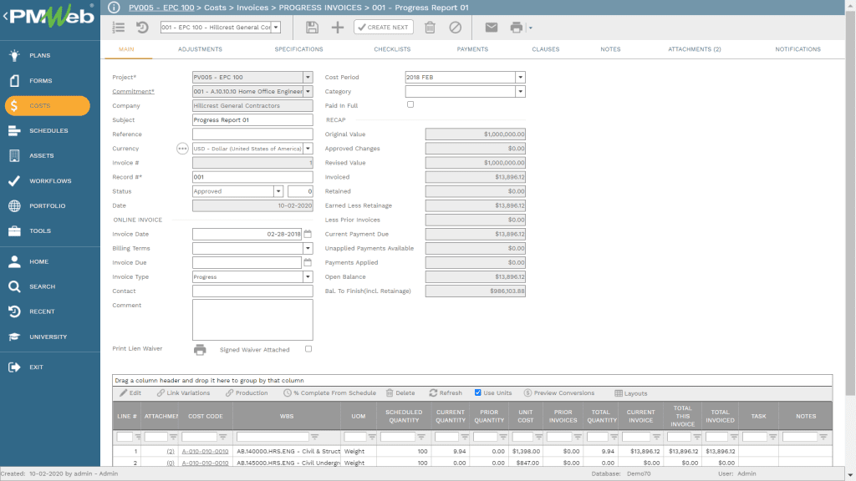The height and width of the screenshot is (481, 856).
Task: Click in the Comment text area
Action: [252, 320]
